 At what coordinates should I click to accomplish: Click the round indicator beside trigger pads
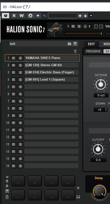[78, 188]
